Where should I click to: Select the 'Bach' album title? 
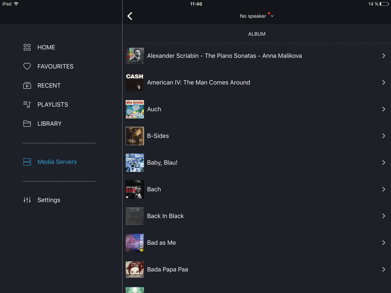tap(154, 189)
